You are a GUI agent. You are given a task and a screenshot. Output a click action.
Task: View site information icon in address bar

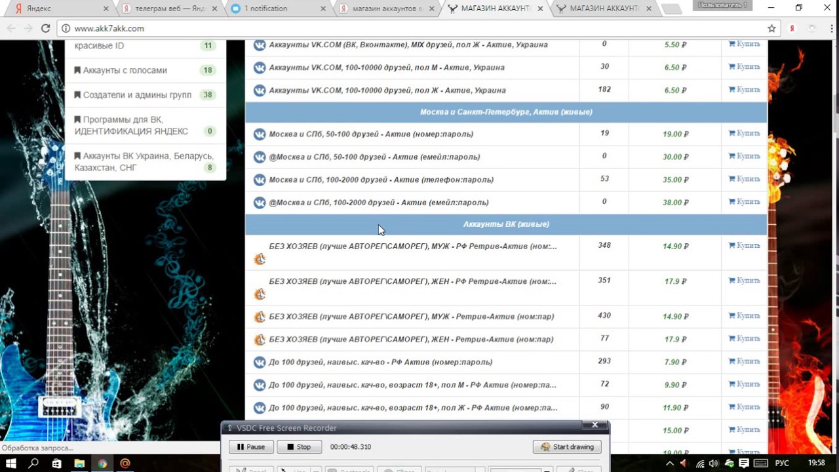pyautogui.click(x=66, y=28)
